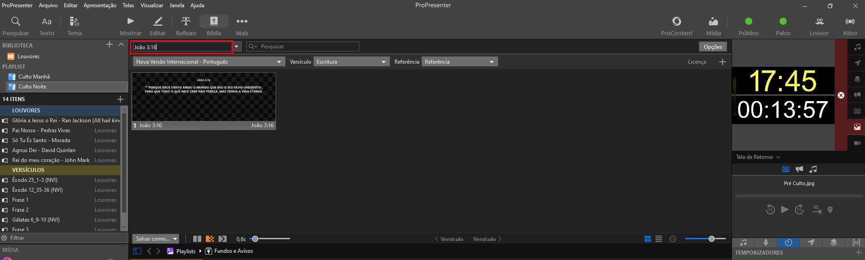
Task: Switch to the audio bottom tab
Action: [x=743, y=242]
